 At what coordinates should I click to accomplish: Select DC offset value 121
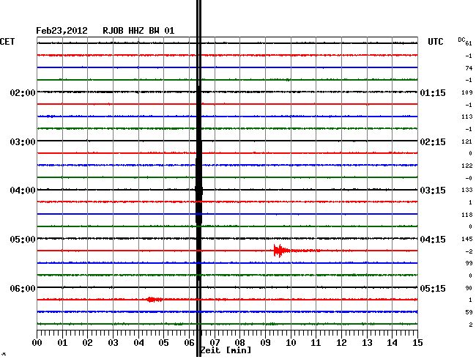coord(467,141)
